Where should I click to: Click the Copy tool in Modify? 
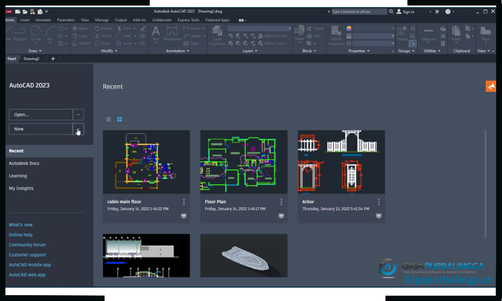click(x=81, y=36)
